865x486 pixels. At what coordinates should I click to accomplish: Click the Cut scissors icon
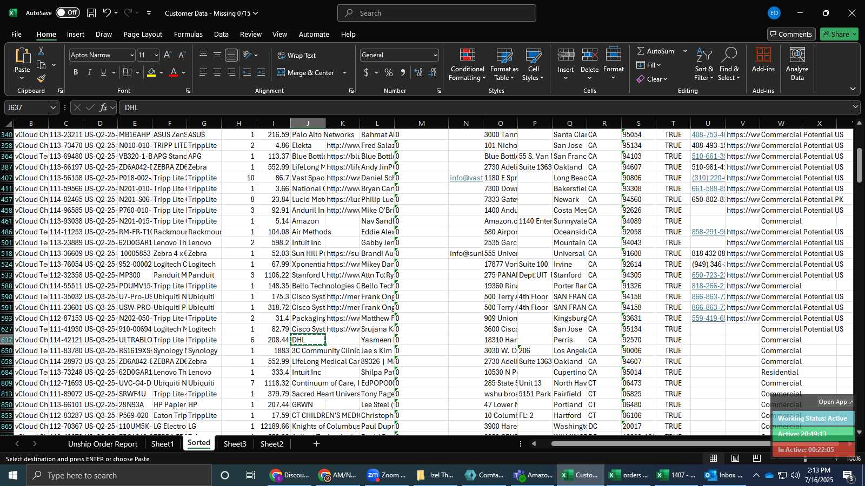(41, 51)
